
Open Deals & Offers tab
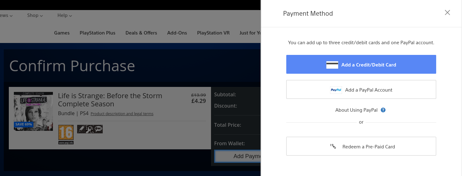click(x=141, y=33)
